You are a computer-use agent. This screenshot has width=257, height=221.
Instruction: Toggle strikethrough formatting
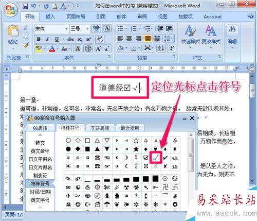70,39
